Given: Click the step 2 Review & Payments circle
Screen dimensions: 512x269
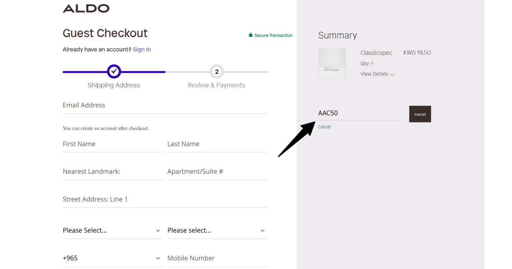Looking at the screenshot, I should [217, 72].
